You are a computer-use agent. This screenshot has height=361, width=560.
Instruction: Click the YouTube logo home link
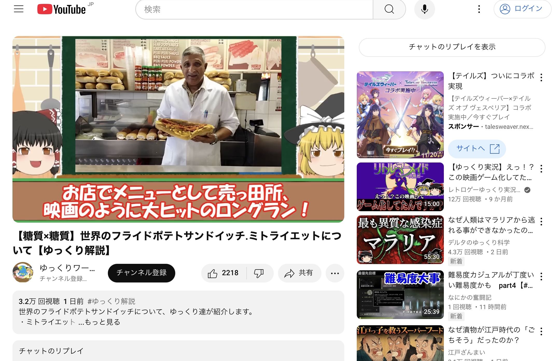[x=62, y=9]
